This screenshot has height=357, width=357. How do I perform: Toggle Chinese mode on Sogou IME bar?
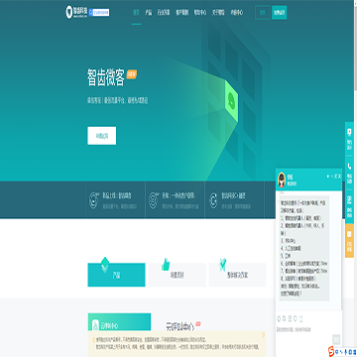click(x=337, y=351)
